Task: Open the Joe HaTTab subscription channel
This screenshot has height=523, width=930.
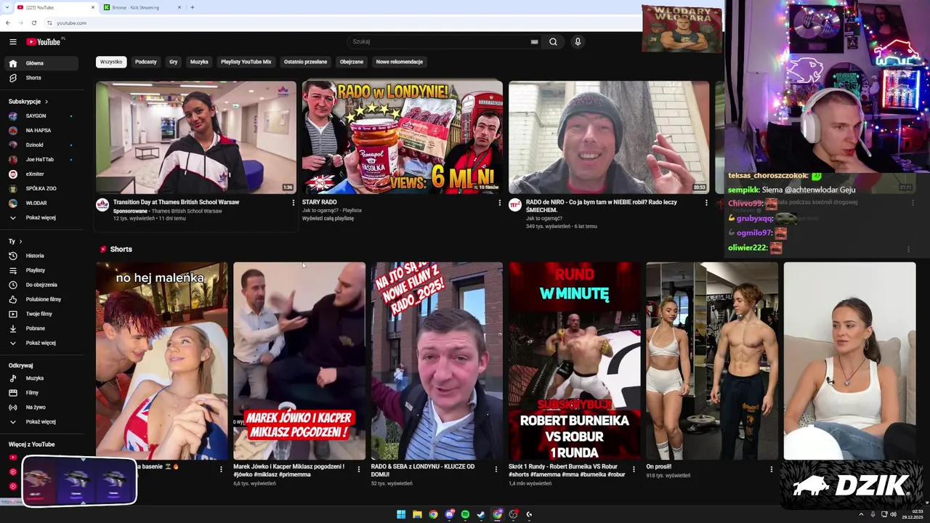Action: [41, 160]
